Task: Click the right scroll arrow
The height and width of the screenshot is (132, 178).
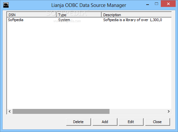Action: click(169, 112)
